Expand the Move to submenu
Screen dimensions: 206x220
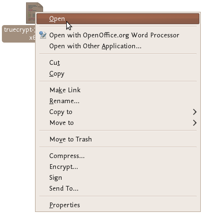pos(118,123)
